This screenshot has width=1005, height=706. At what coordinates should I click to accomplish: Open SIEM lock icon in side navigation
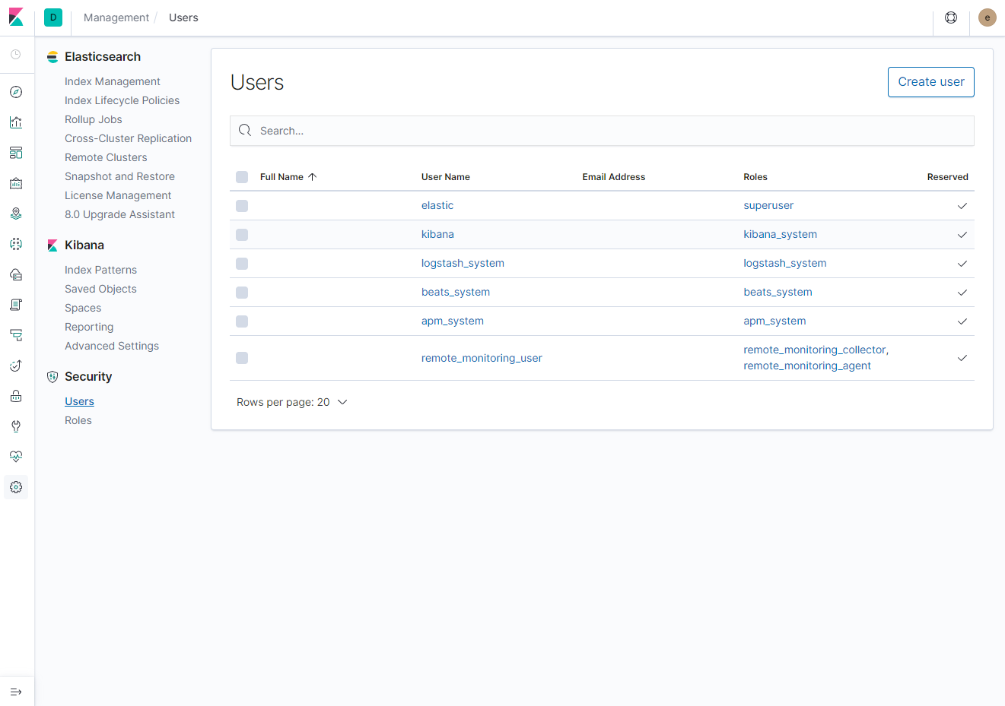tap(16, 396)
